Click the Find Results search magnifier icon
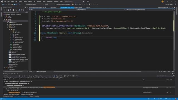This screenshot has height=100, width=178. 173,76
